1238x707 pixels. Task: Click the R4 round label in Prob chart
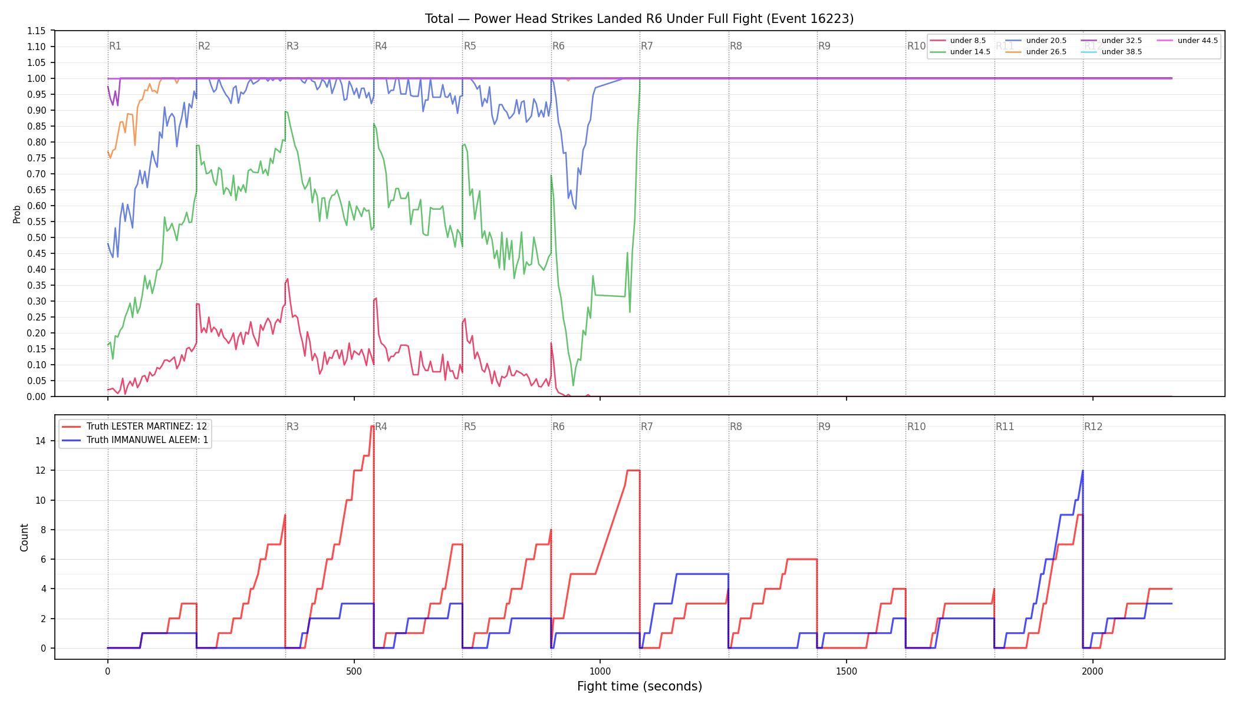(x=381, y=46)
